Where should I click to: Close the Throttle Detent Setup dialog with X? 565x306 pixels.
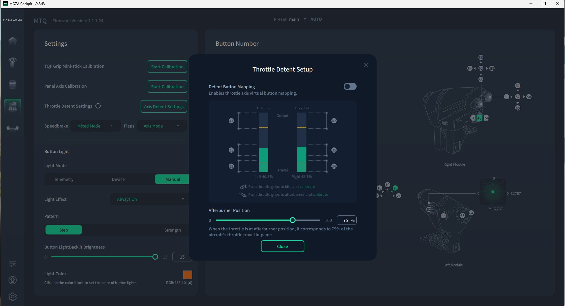pos(366,65)
